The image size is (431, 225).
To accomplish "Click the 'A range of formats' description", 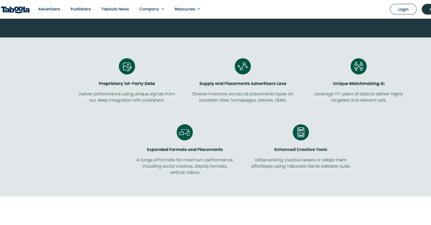I will pos(185,166).
